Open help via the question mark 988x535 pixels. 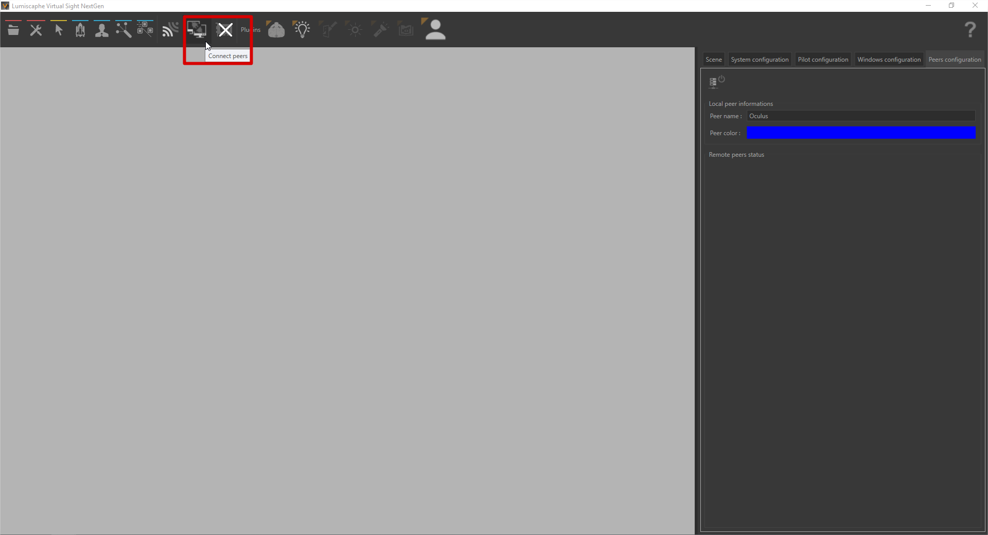click(x=970, y=30)
